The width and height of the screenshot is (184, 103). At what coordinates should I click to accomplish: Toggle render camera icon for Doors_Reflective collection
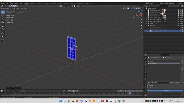pyautogui.click(x=182, y=14)
